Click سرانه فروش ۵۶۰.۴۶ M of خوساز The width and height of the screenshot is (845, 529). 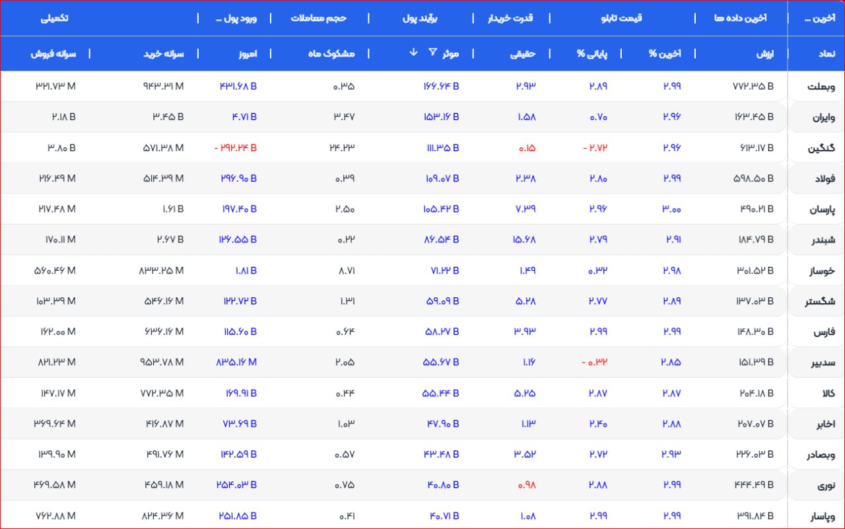55,270
